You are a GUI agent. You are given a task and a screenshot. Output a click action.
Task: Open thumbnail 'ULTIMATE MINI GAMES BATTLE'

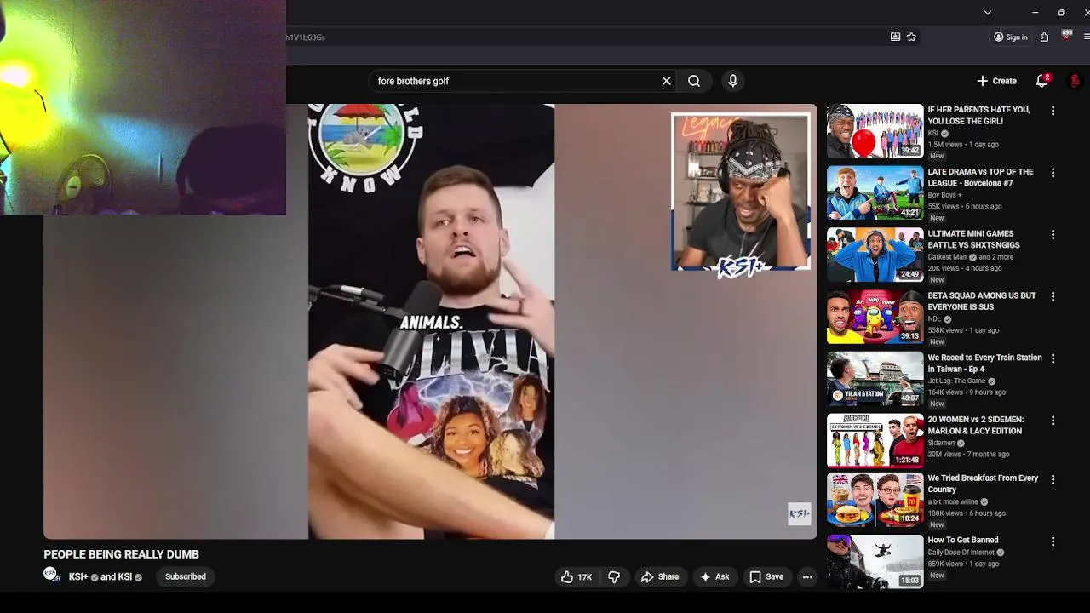coord(875,255)
